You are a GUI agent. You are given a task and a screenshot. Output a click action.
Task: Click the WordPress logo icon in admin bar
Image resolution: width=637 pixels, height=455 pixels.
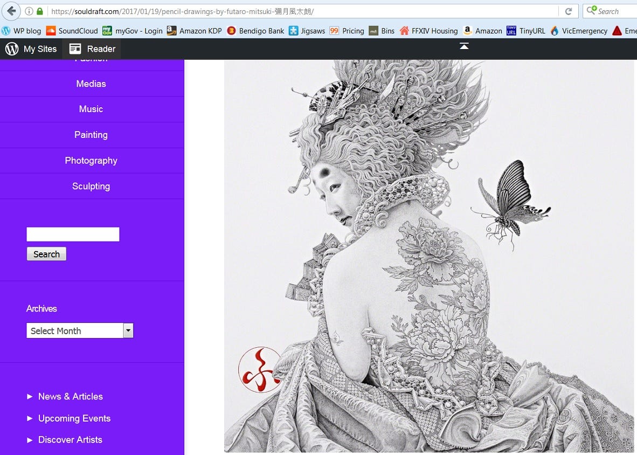click(12, 49)
